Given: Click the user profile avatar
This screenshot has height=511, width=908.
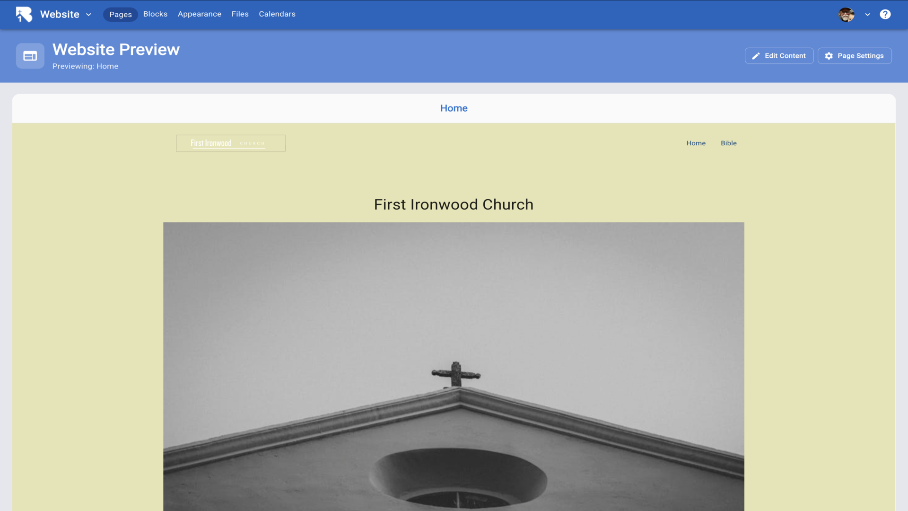Looking at the screenshot, I should [846, 14].
